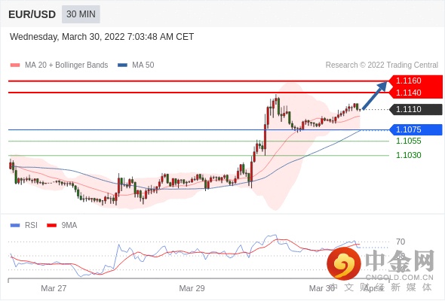Click the 1.1055 green support label
Screen dimensions: 445x301
tap(408, 141)
